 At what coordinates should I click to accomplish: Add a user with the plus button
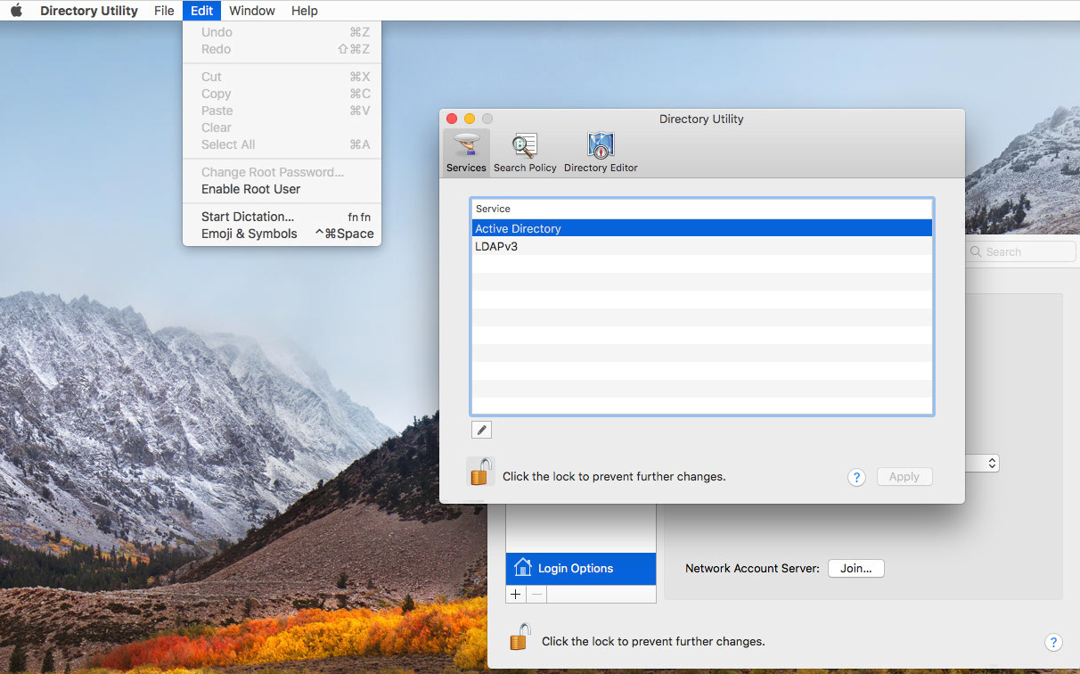(x=516, y=594)
